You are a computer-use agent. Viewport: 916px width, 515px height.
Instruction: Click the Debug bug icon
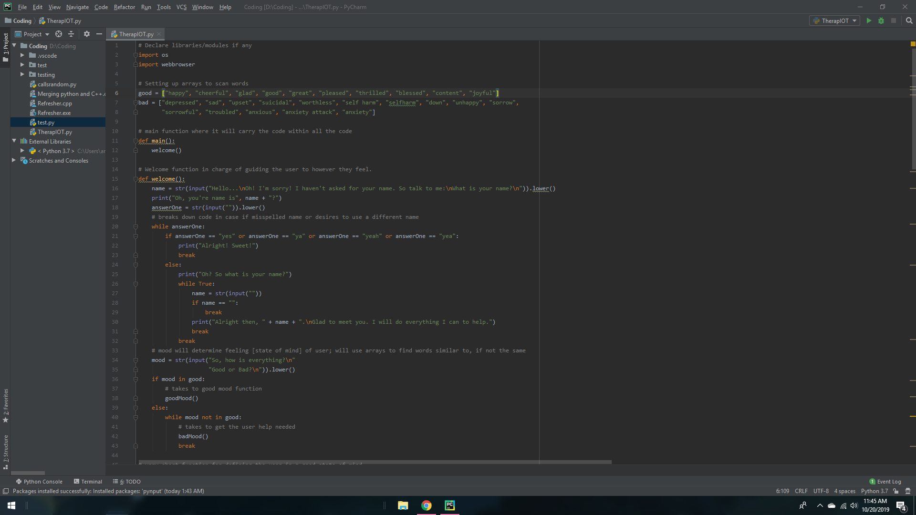coord(881,21)
